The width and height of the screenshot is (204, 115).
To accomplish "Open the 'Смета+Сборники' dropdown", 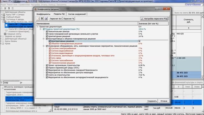I will 203,5.
